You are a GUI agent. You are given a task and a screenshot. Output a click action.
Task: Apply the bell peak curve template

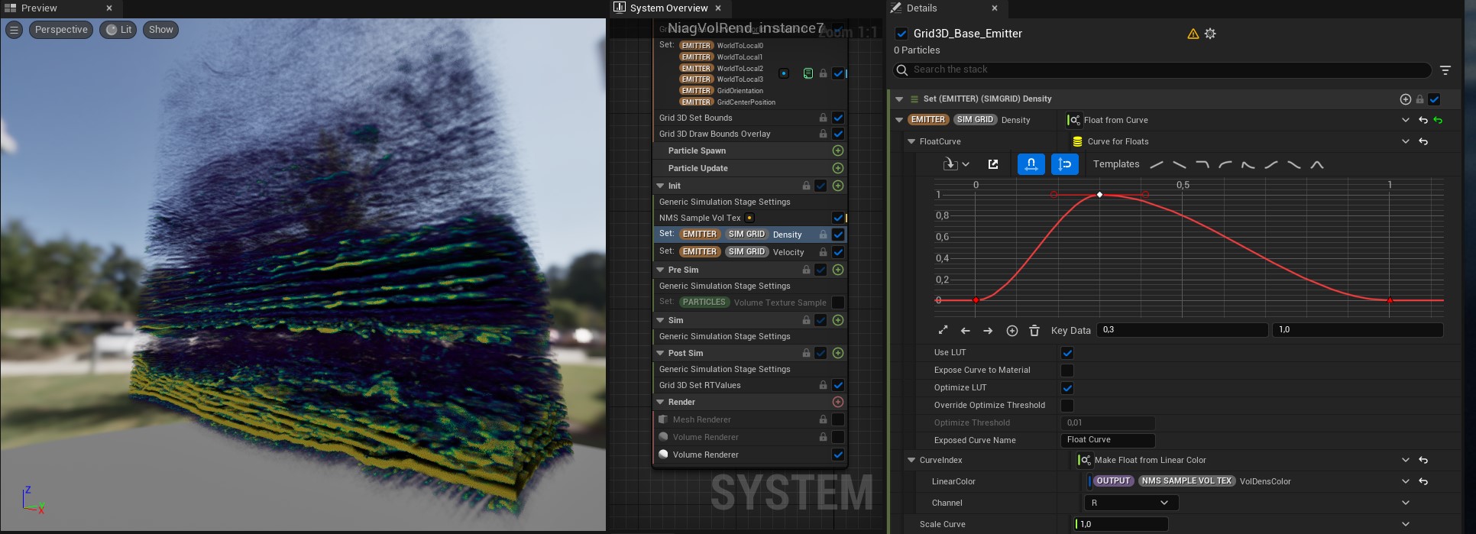(1317, 165)
